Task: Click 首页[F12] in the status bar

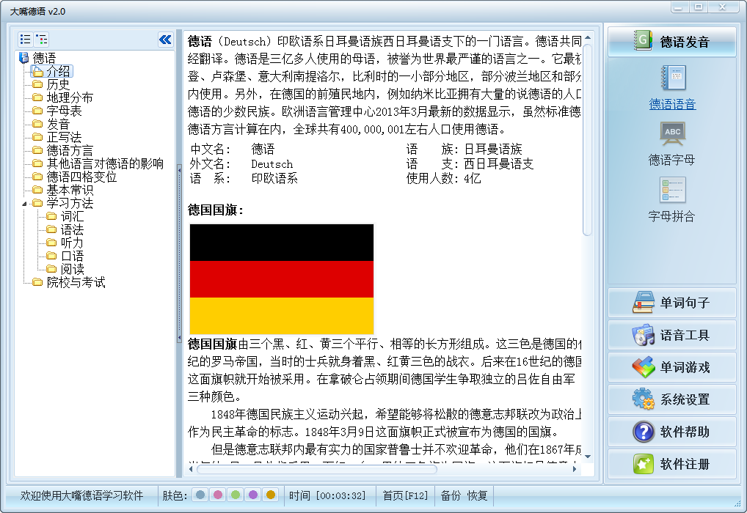Action: click(x=405, y=495)
